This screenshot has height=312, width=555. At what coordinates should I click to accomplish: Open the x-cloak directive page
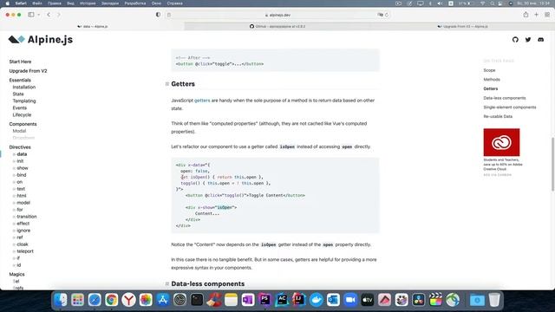click(21, 244)
